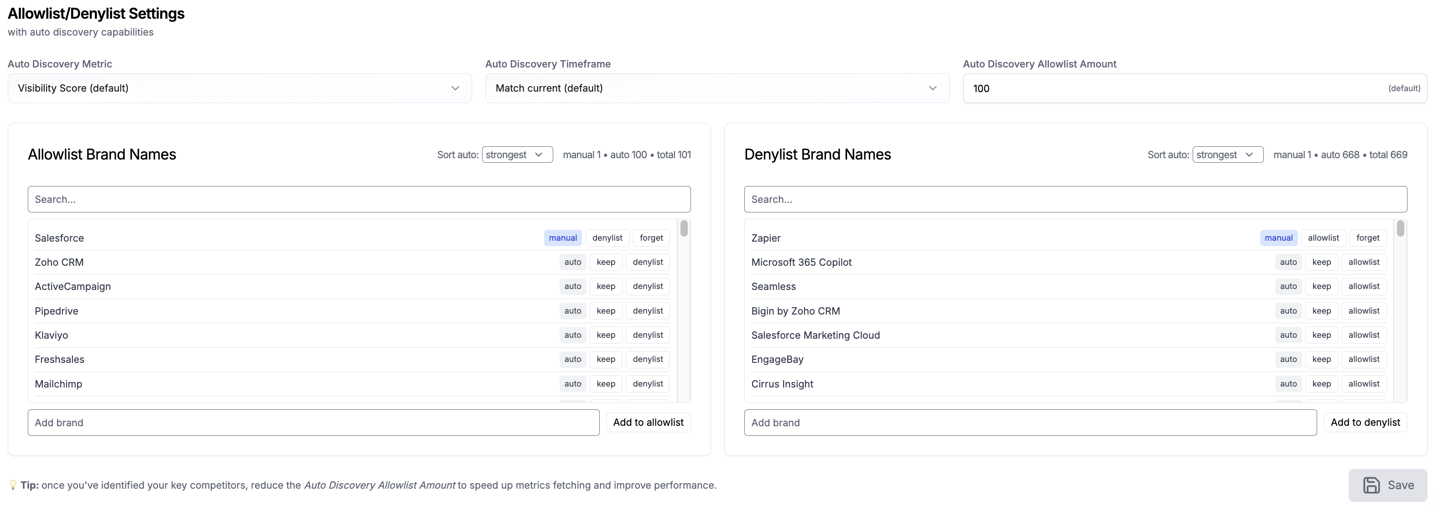Keep Seamless in denylist

click(1322, 286)
